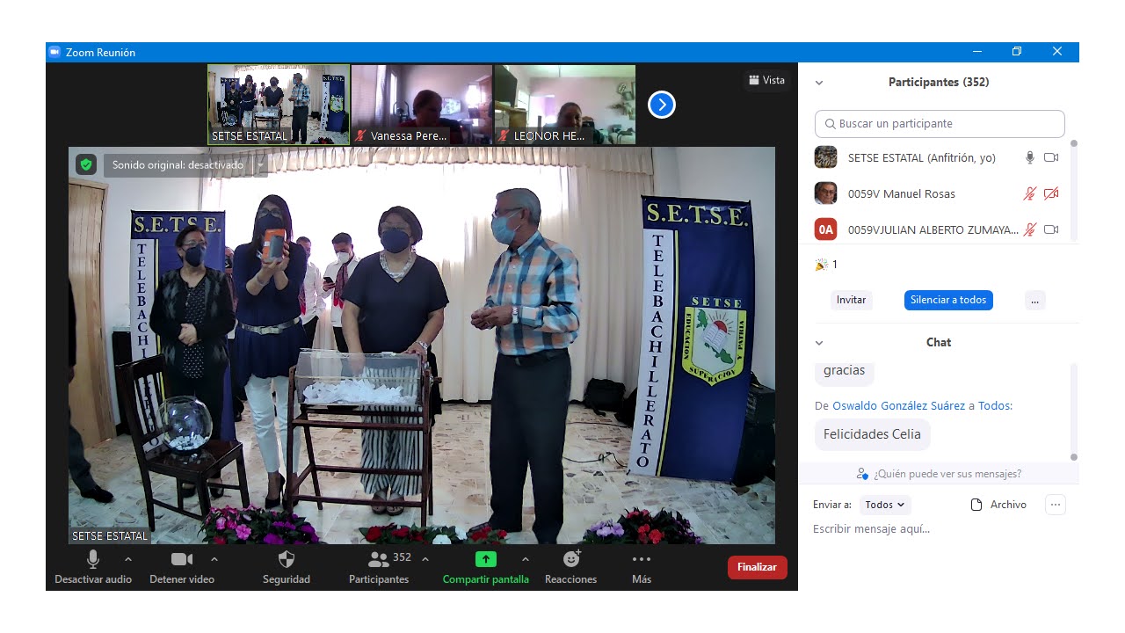Expand share screen options arrow

click(x=526, y=559)
